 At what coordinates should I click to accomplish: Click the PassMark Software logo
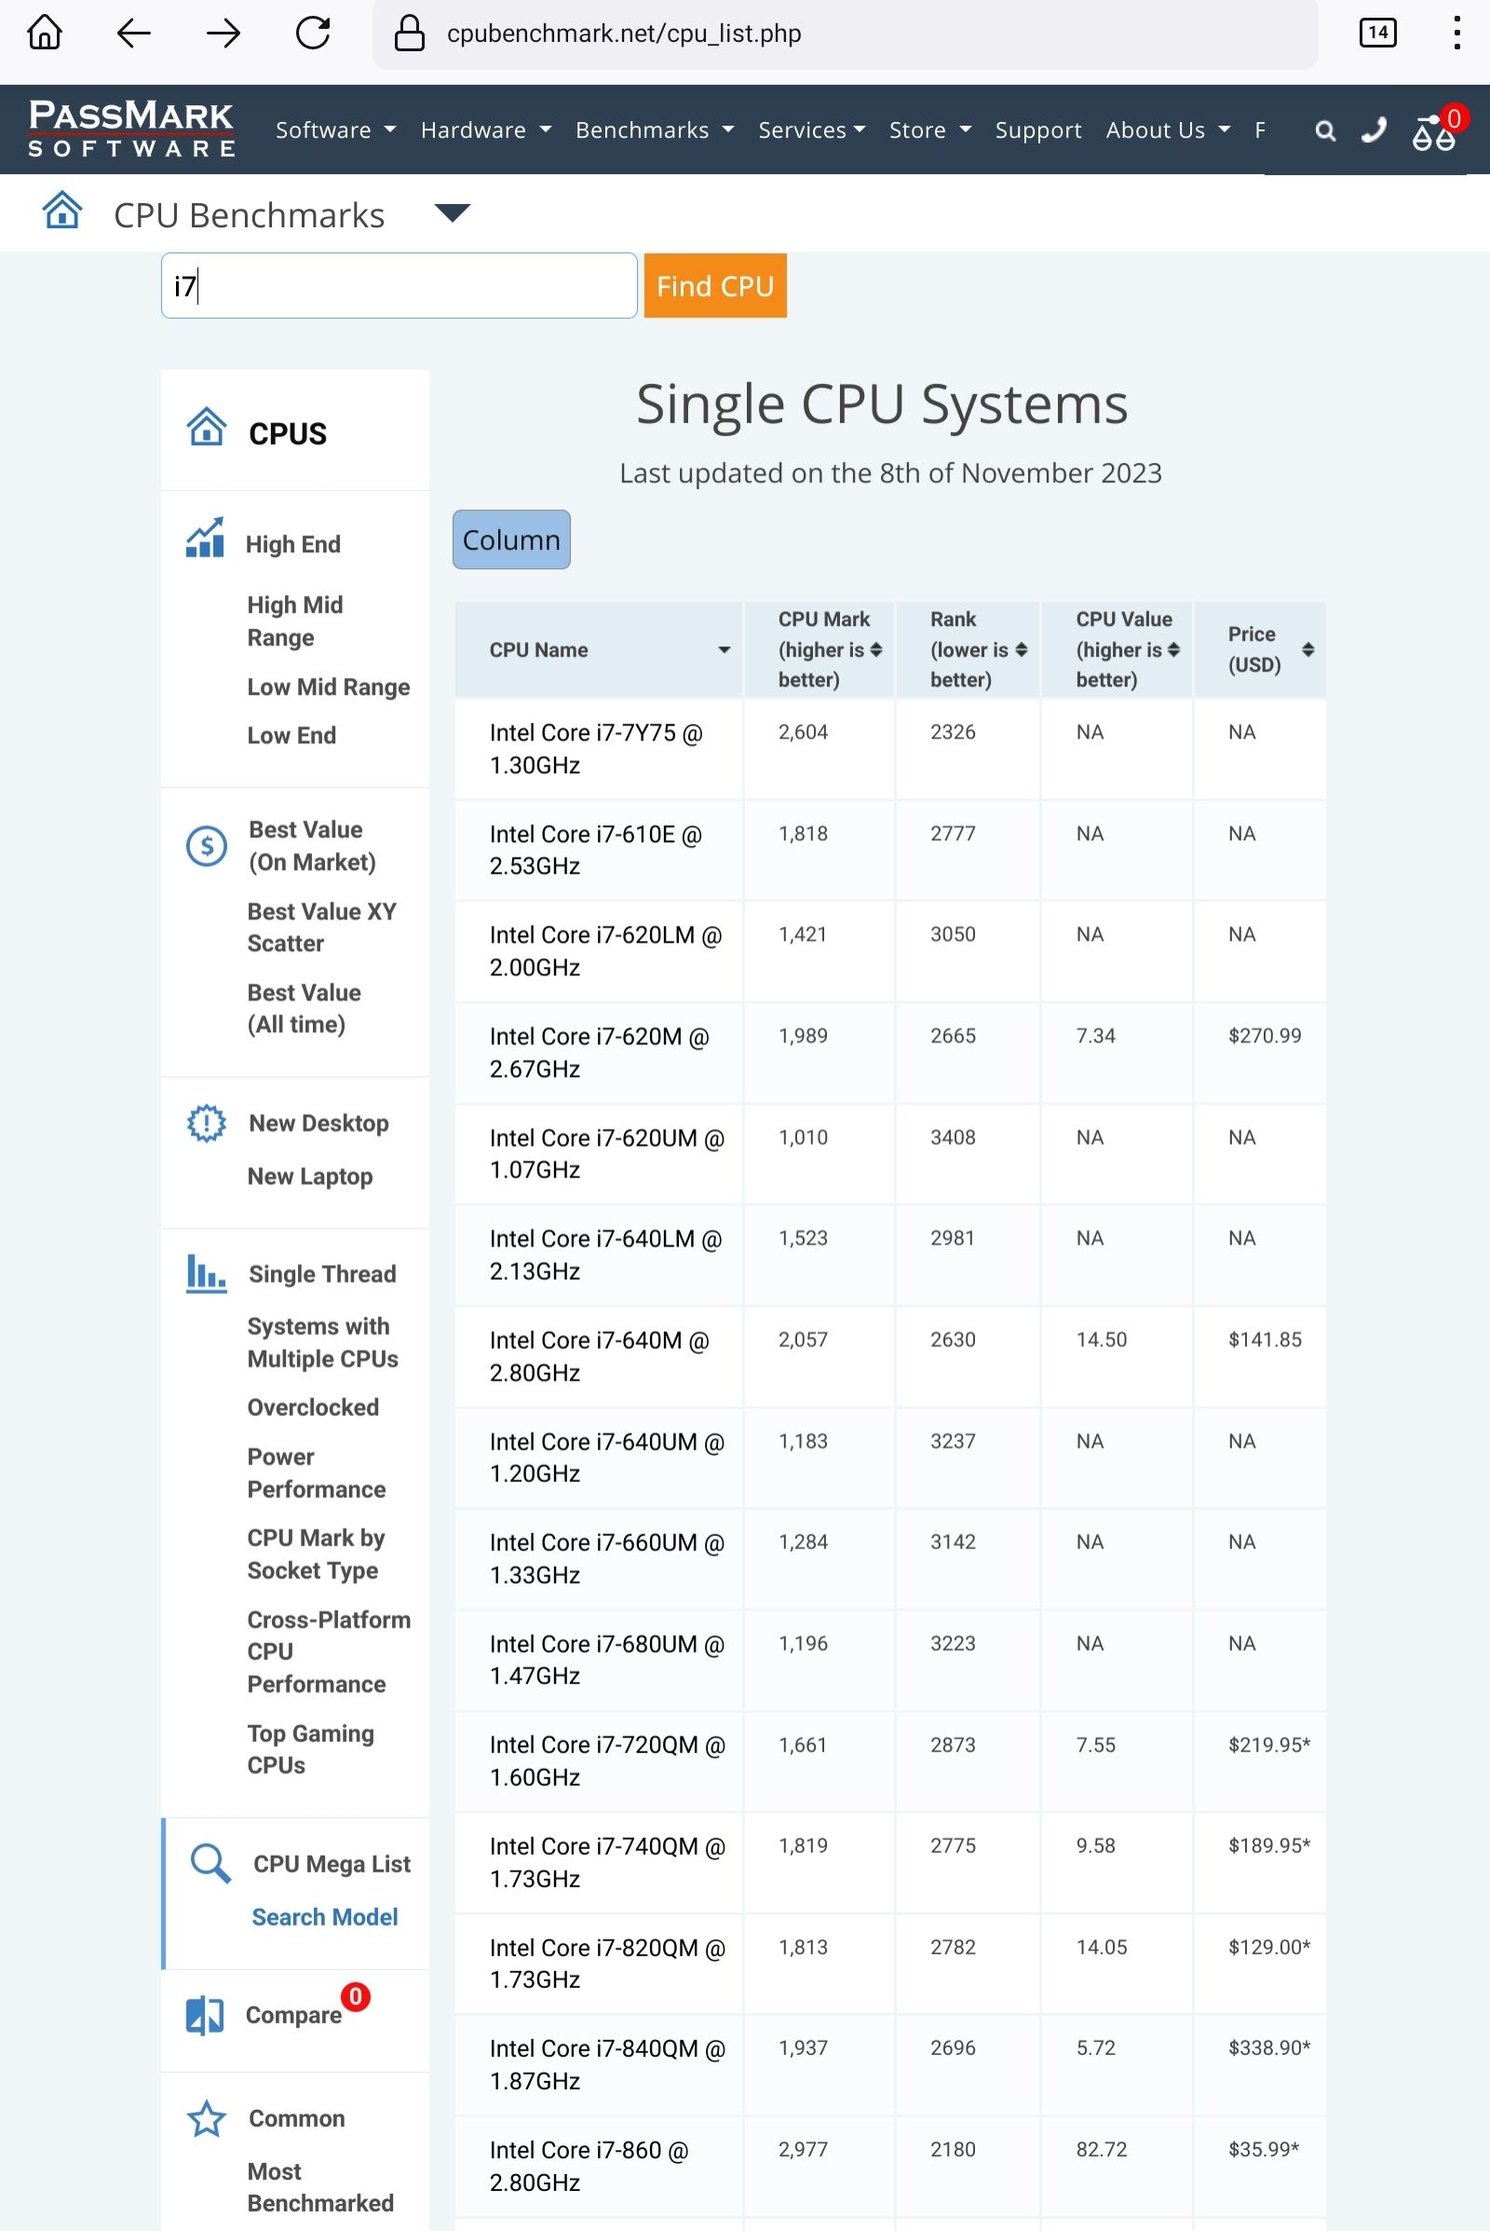(131, 129)
